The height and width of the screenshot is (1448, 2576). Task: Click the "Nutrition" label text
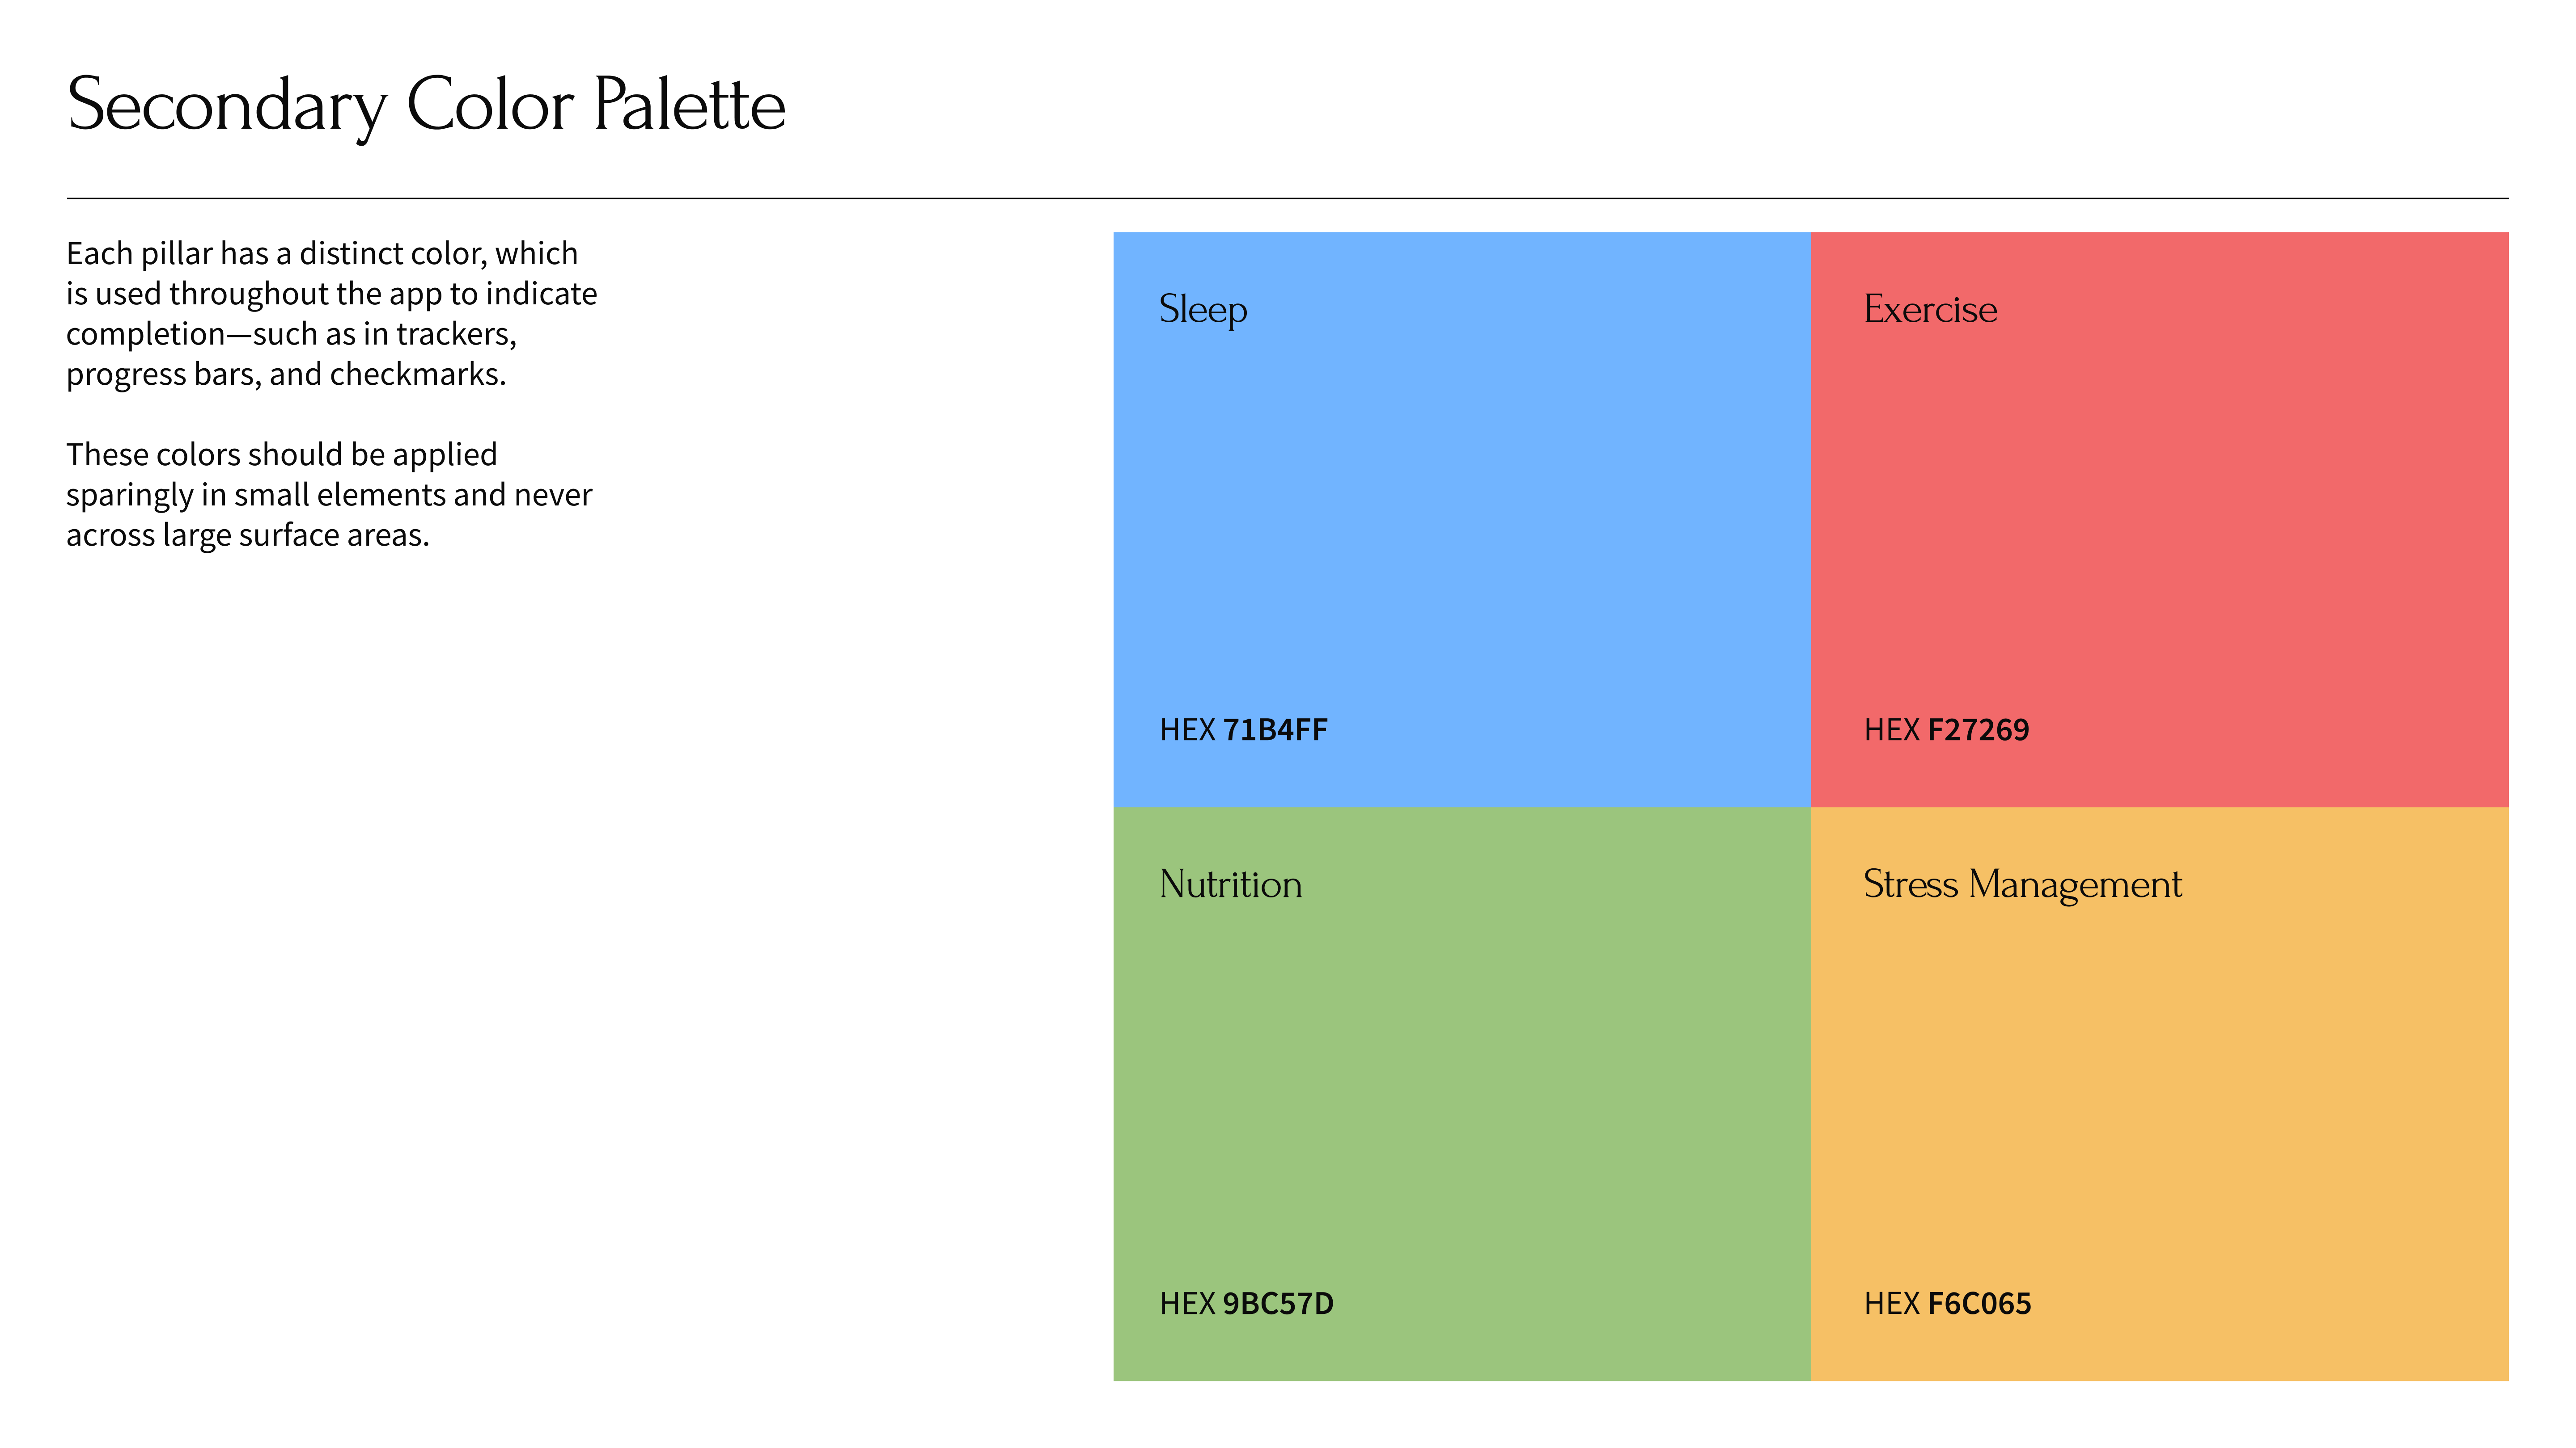[x=1230, y=884]
